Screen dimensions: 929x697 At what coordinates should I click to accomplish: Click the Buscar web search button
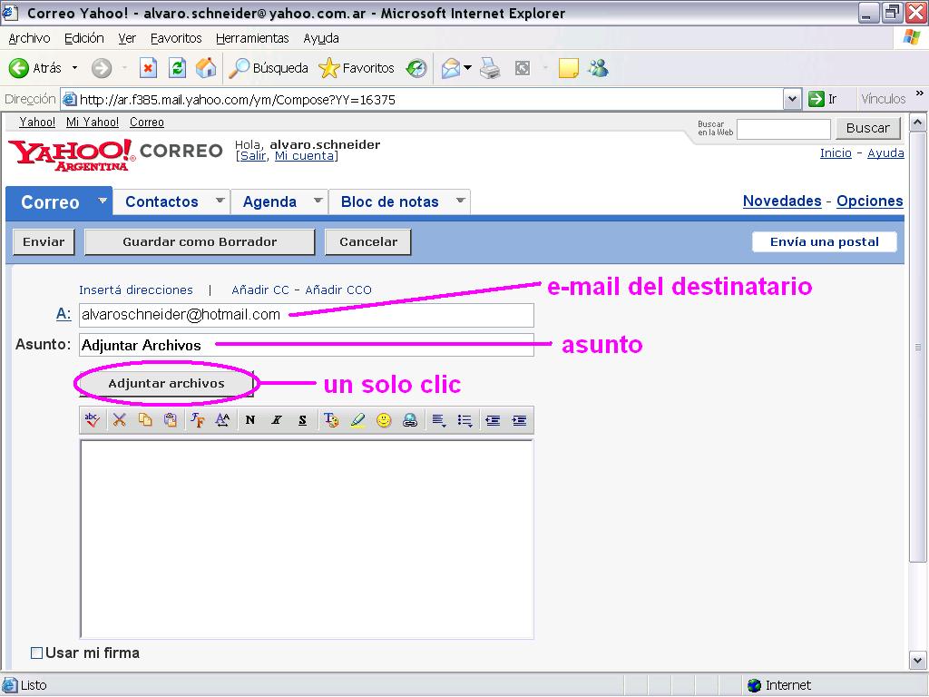pos(867,128)
